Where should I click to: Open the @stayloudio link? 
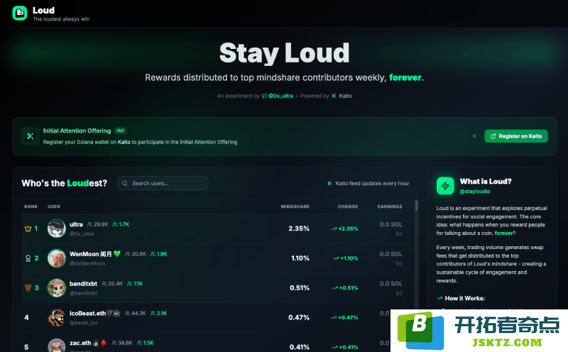(475, 192)
